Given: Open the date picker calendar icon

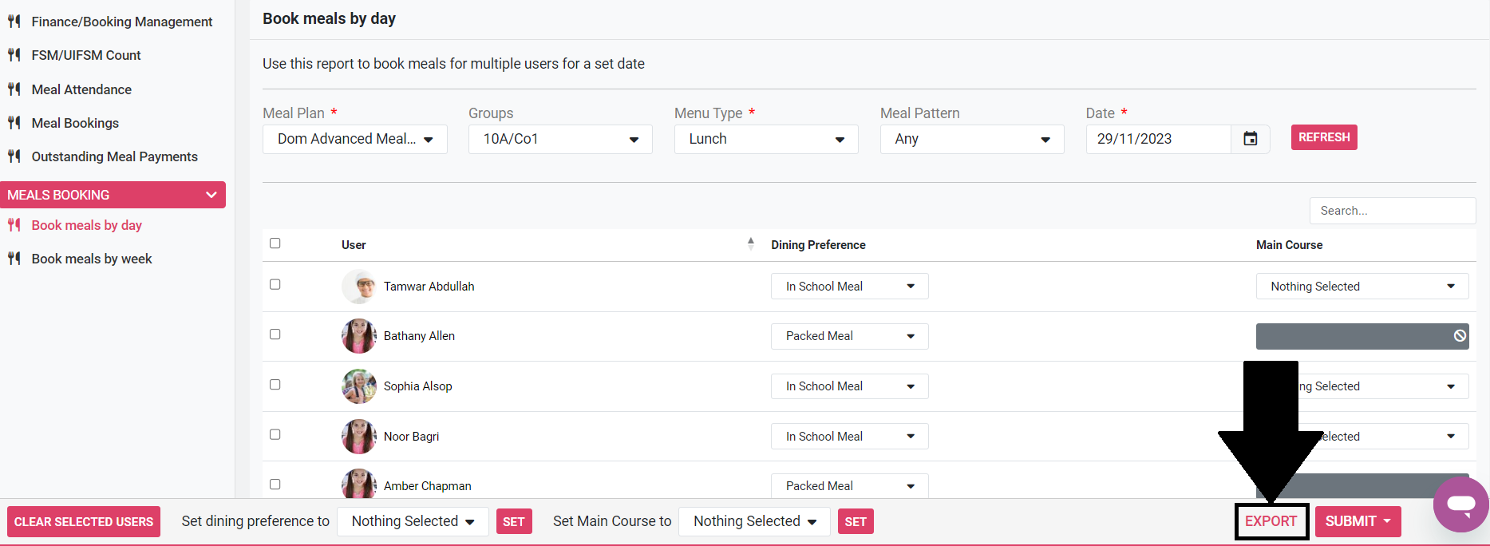Looking at the screenshot, I should pos(1250,139).
